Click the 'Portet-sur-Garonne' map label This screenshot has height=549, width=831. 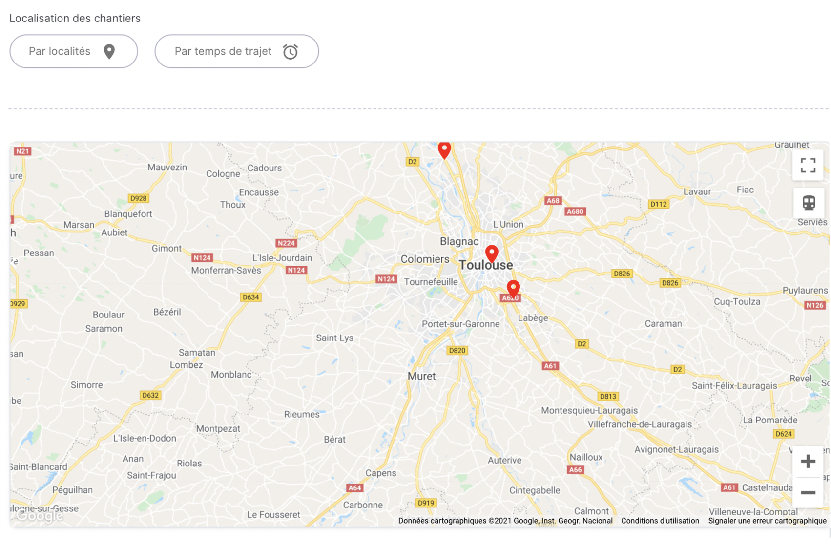(x=460, y=324)
